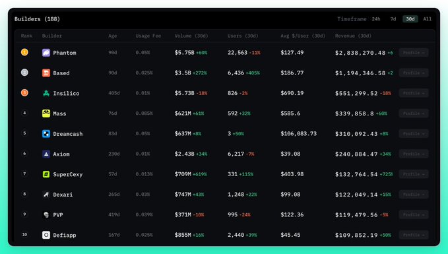This screenshot has height=254, width=448.
Task: Sort by Users (30d) column header
Action: (243, 36)
